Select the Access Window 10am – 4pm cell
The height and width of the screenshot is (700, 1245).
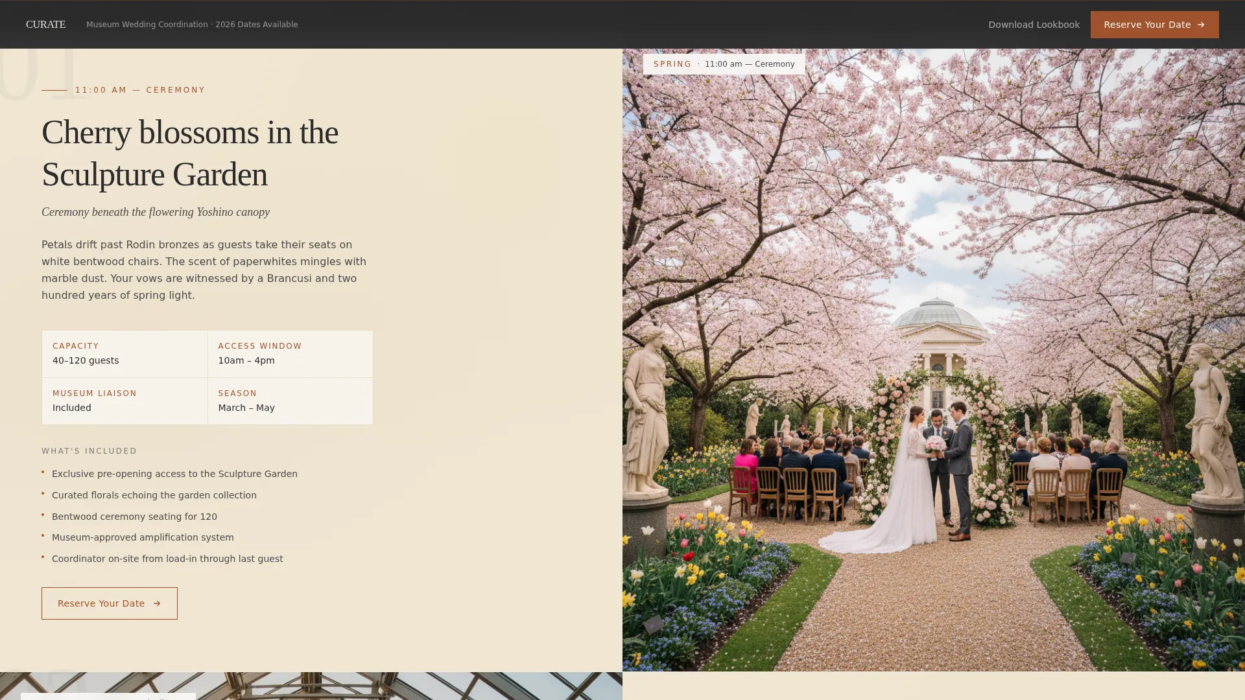(290, 354)
